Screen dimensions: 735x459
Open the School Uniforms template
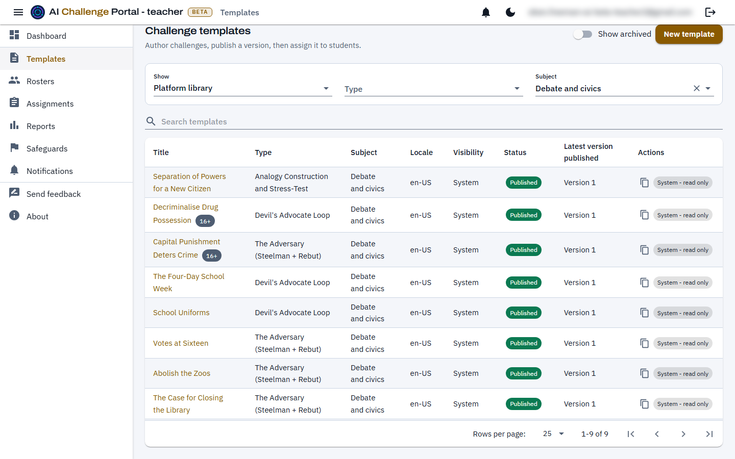click(x=181, y=313)
